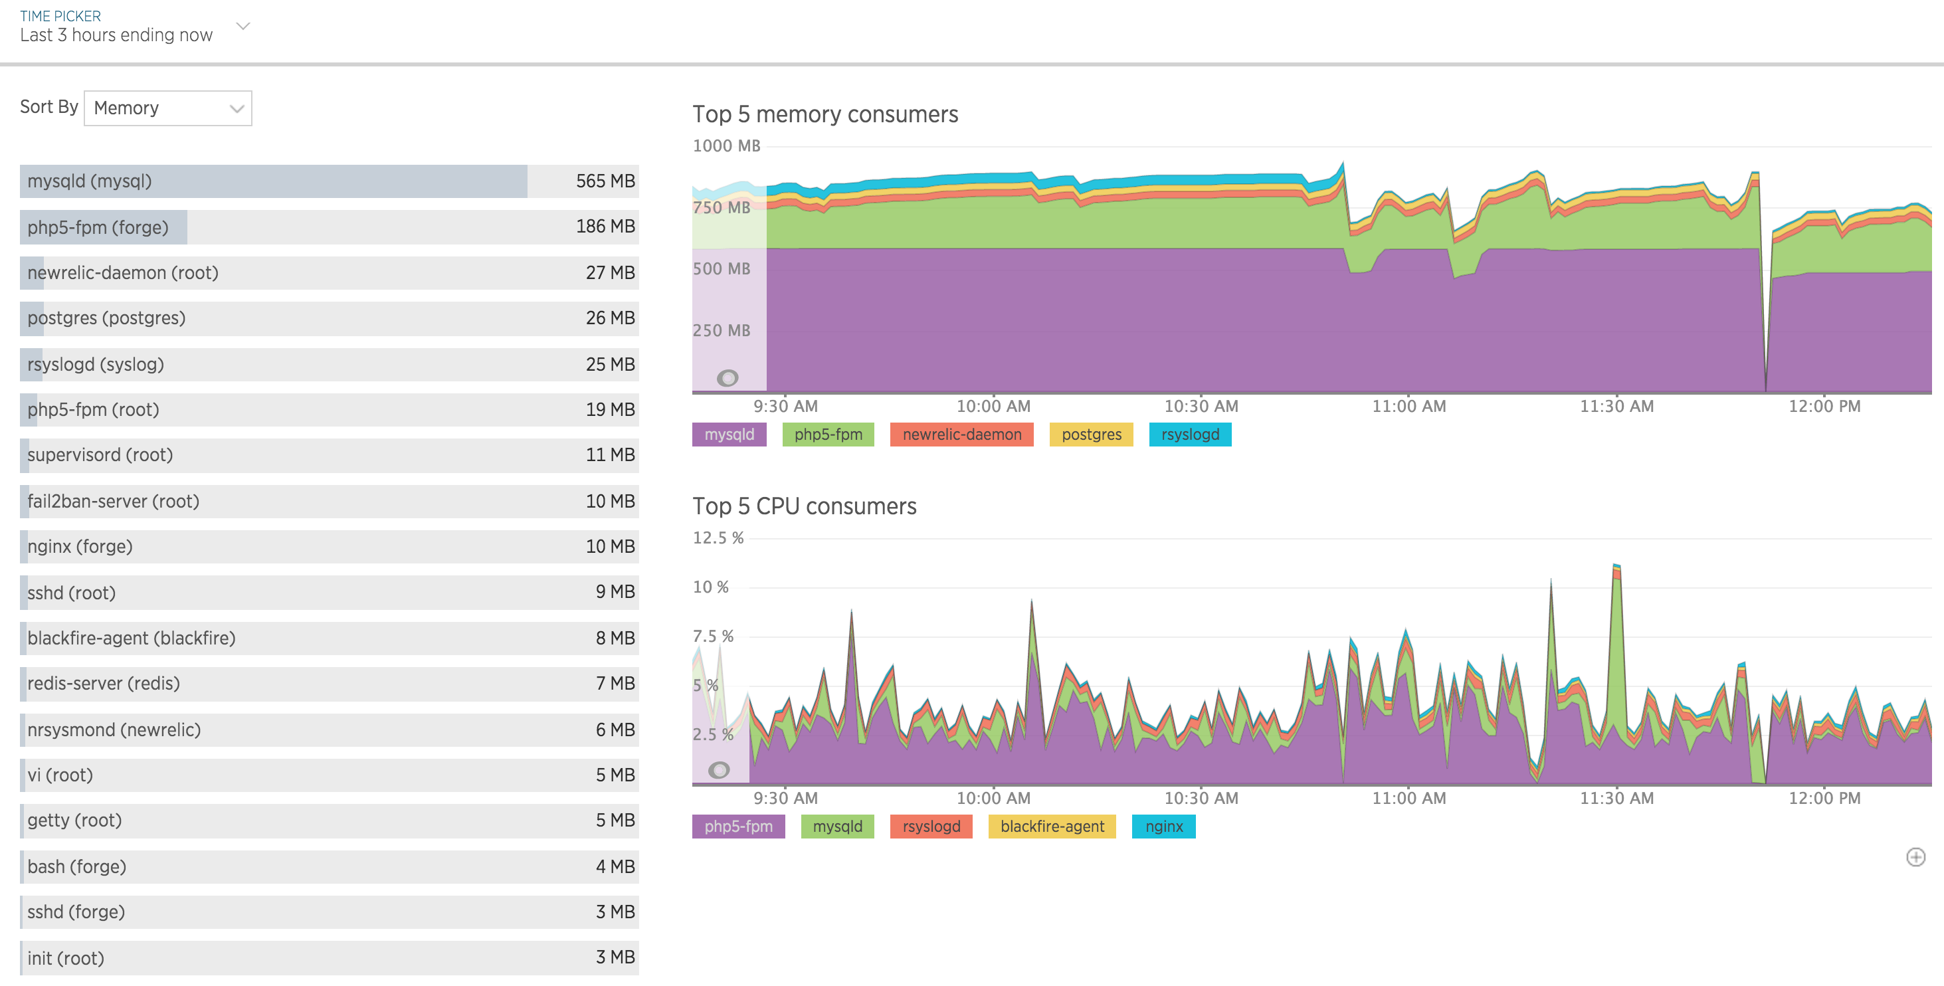The width and height of the screenshot is (1944, 986).
Task: Select the init (root) row
Action: [x=329, y=957]
